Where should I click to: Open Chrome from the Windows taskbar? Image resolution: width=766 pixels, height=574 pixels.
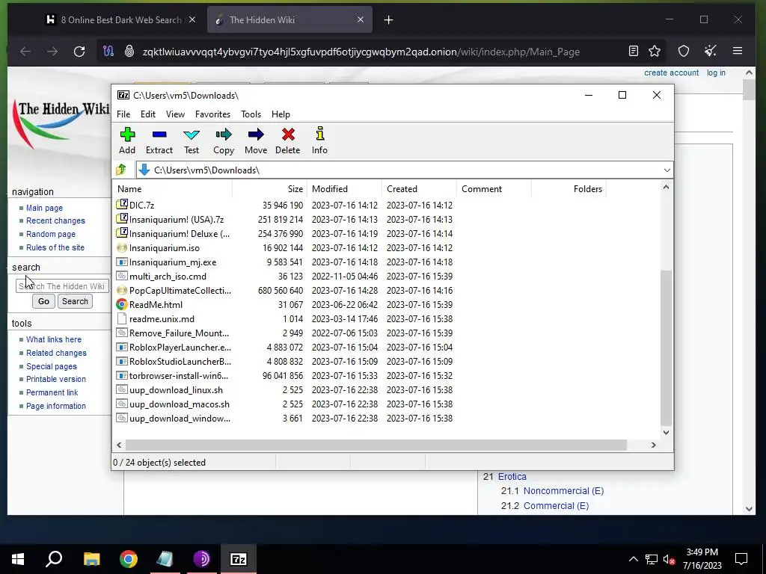click(129, 559)
